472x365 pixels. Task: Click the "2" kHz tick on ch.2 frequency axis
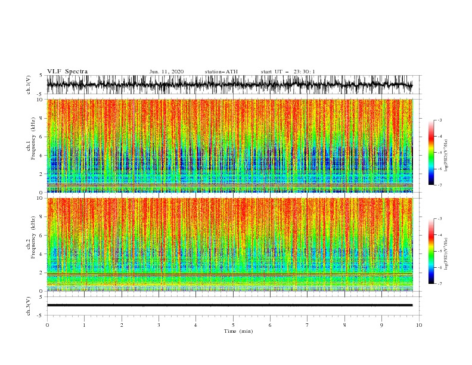click(x=42, y=273)
